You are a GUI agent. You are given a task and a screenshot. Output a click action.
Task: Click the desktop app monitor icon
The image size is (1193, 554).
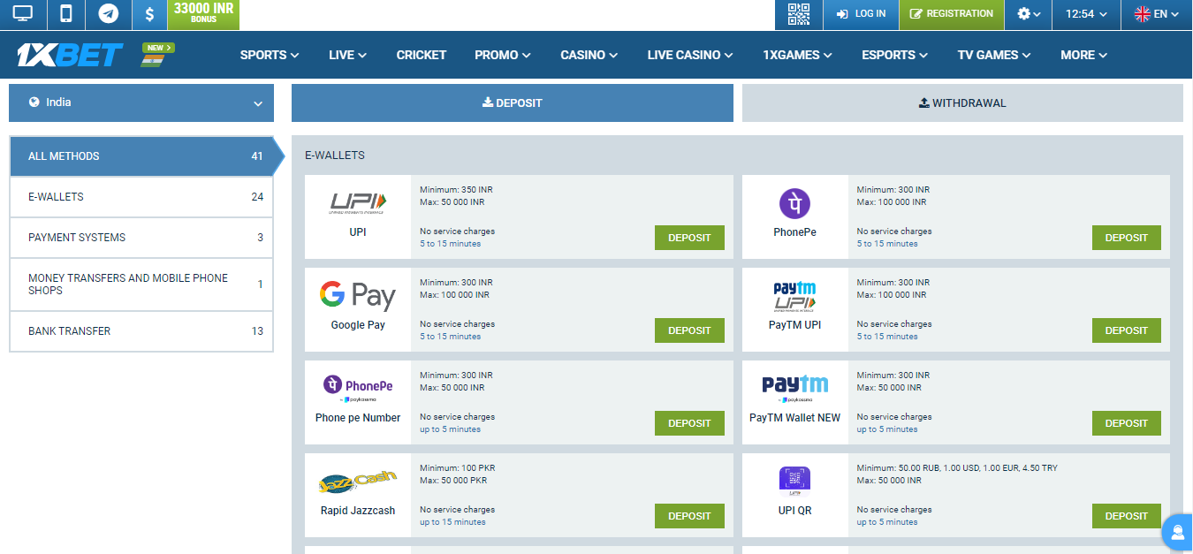point(23,14)
